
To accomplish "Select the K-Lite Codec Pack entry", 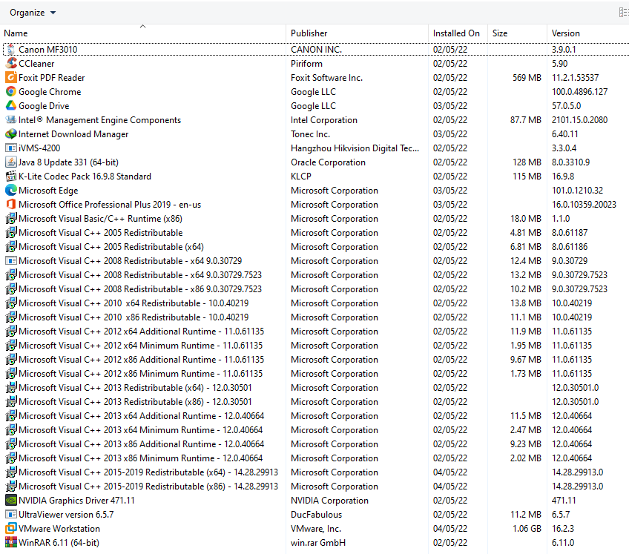I will pos(85,177).
